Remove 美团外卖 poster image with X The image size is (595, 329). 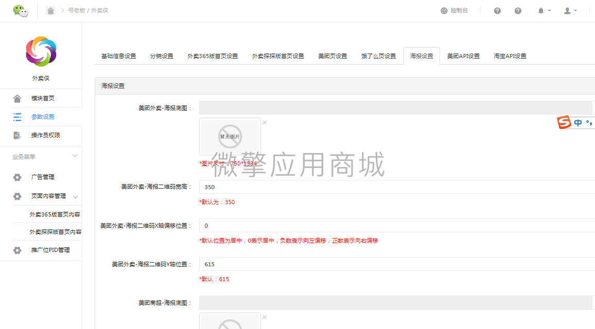265,122
